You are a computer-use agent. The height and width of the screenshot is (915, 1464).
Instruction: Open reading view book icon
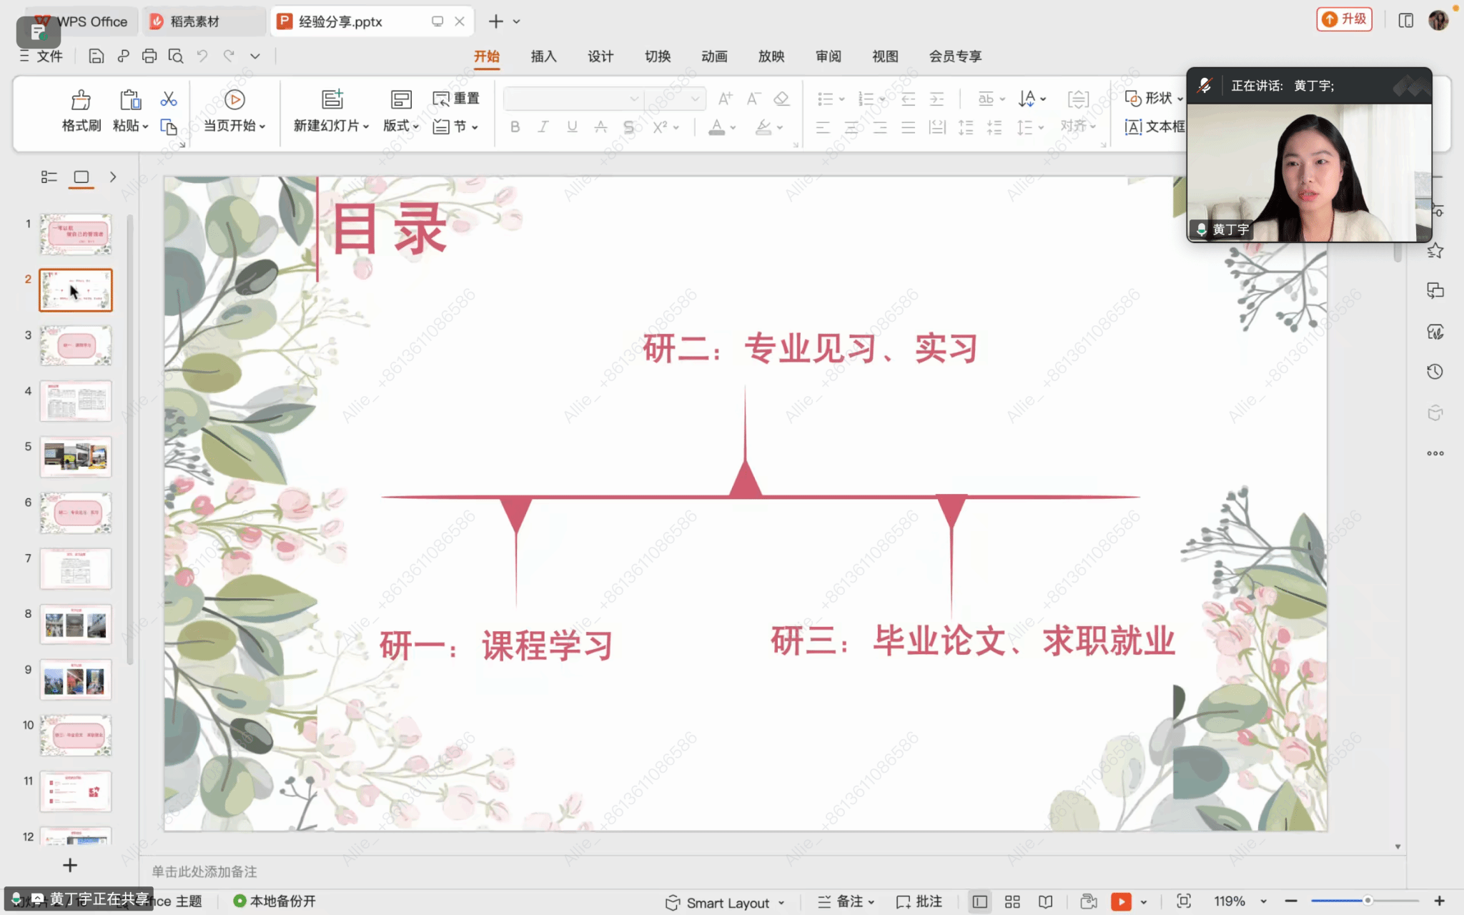(1045, 901)
